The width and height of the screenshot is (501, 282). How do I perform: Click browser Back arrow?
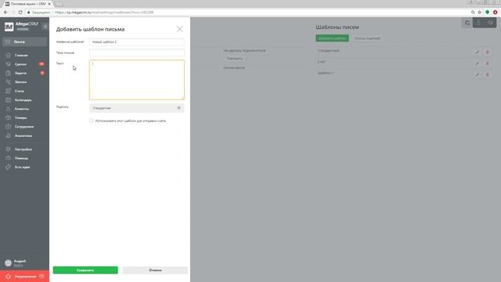(5, 13)
